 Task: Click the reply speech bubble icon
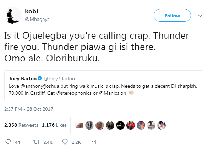[x=7, y=142]
